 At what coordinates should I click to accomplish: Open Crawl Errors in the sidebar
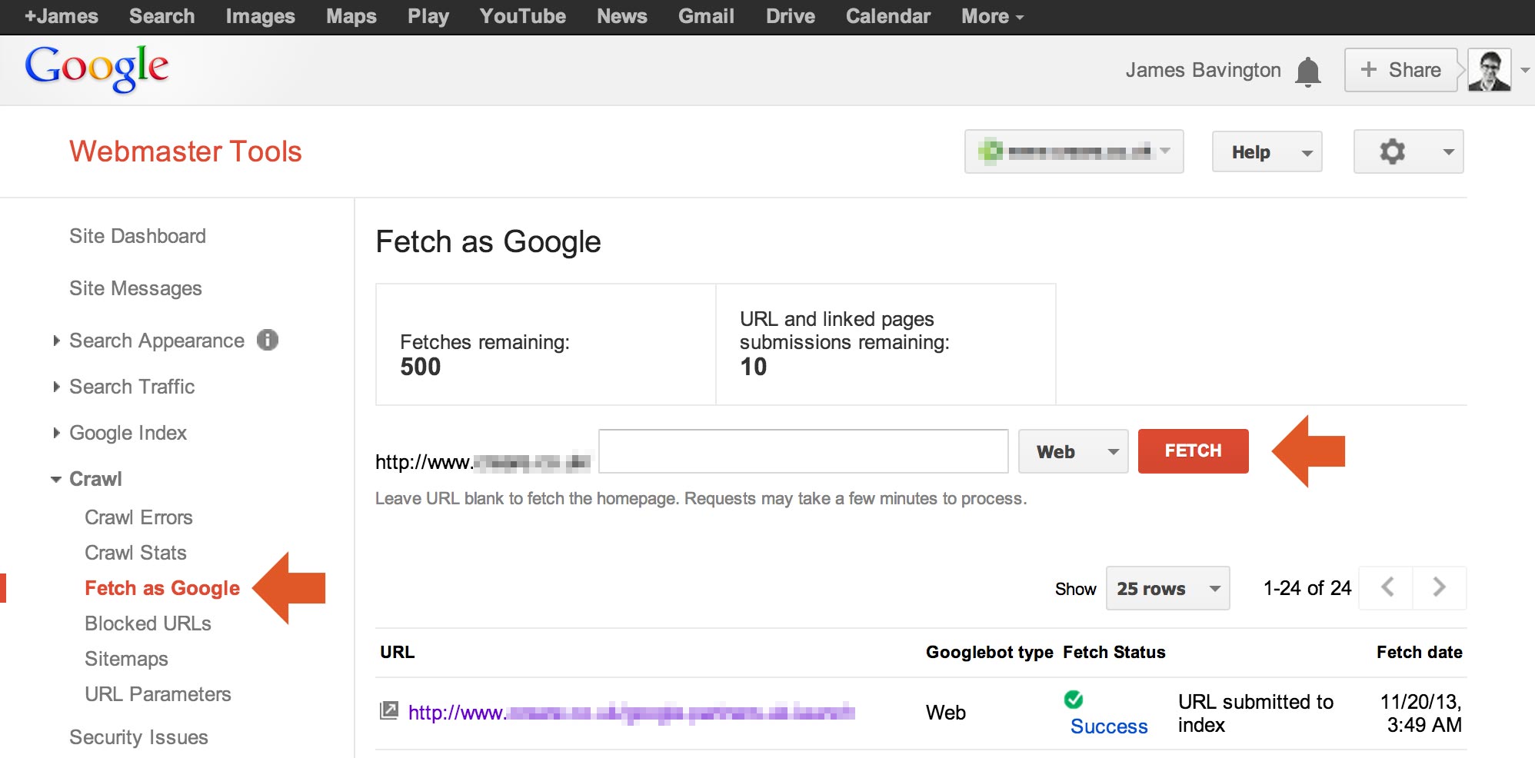tap(138, 517)
